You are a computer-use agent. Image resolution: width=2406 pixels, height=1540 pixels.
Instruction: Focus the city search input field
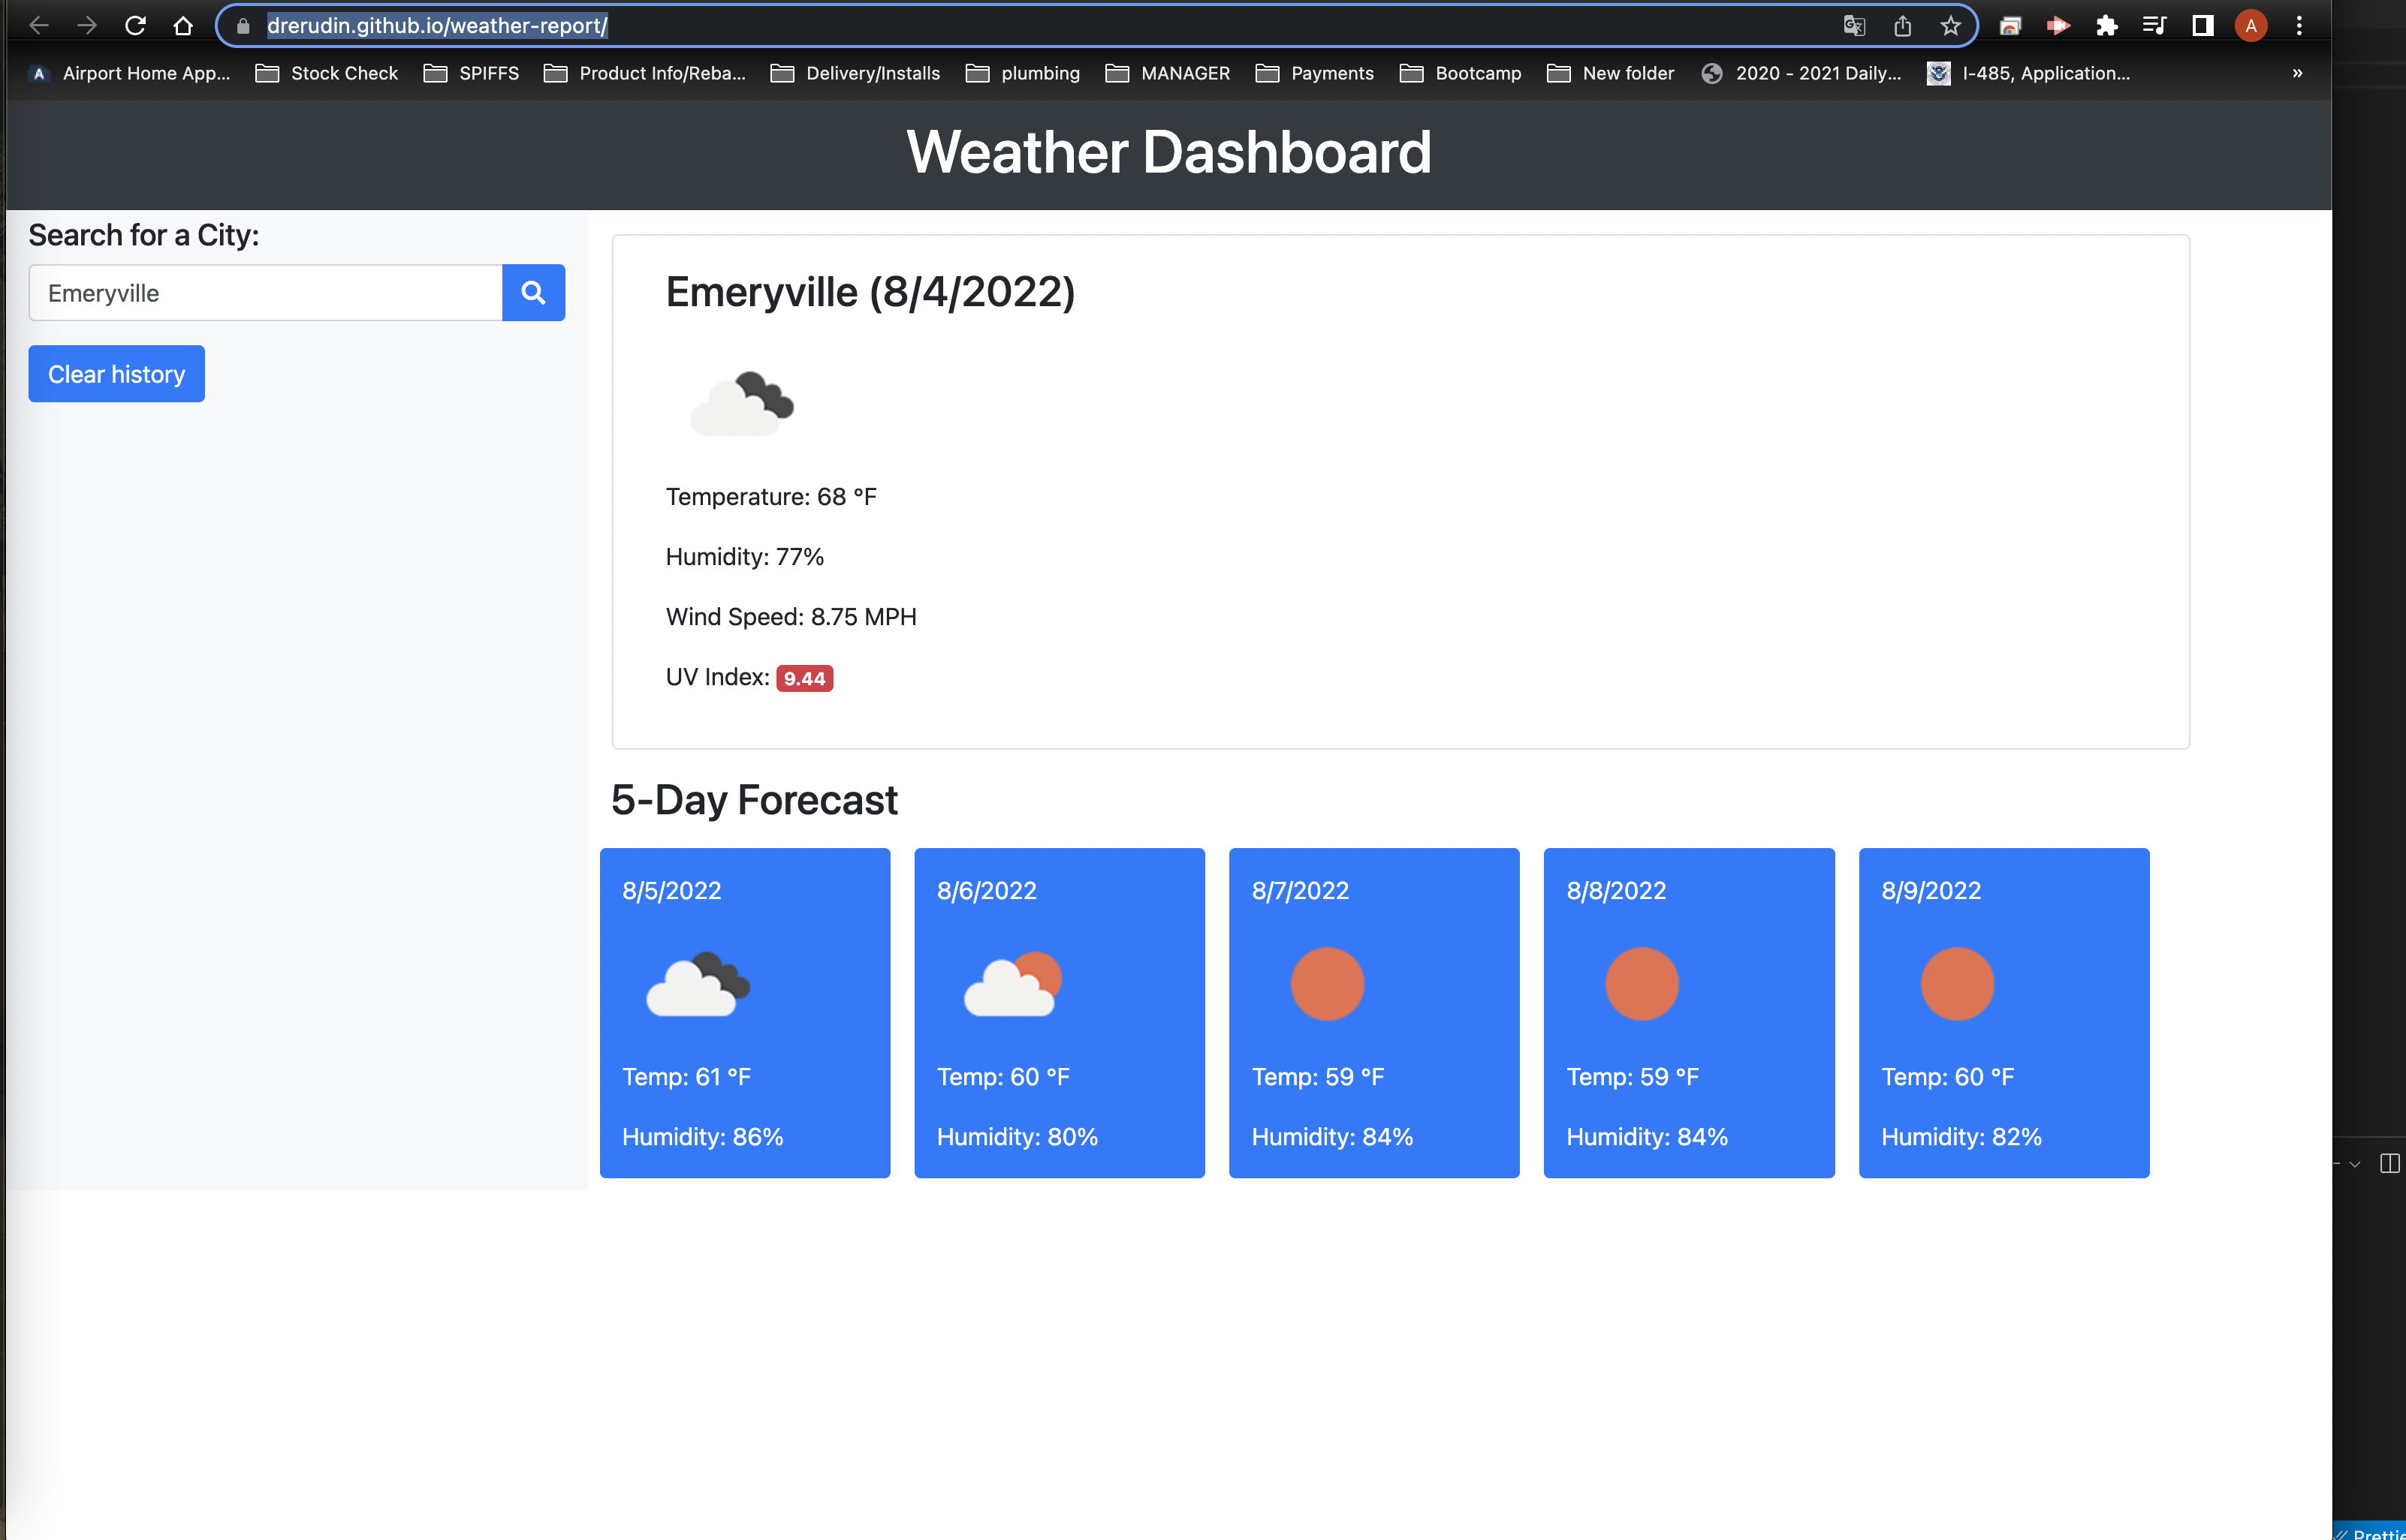pos(265,293)
